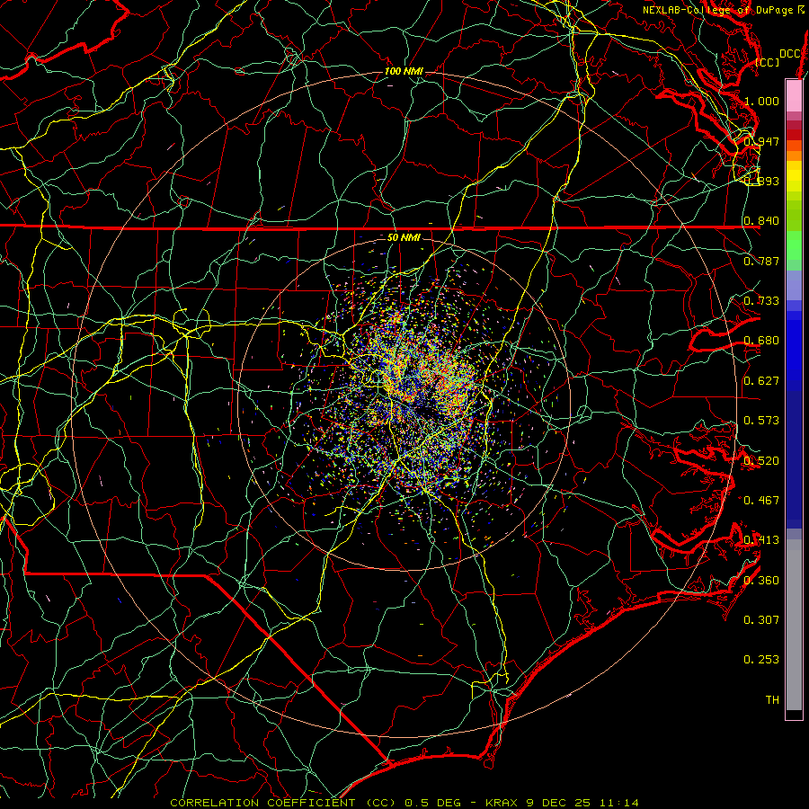This screenshot has width=809, height=809.
Task: Click the 0.893 scale value
Action: [x=762, y=181]
